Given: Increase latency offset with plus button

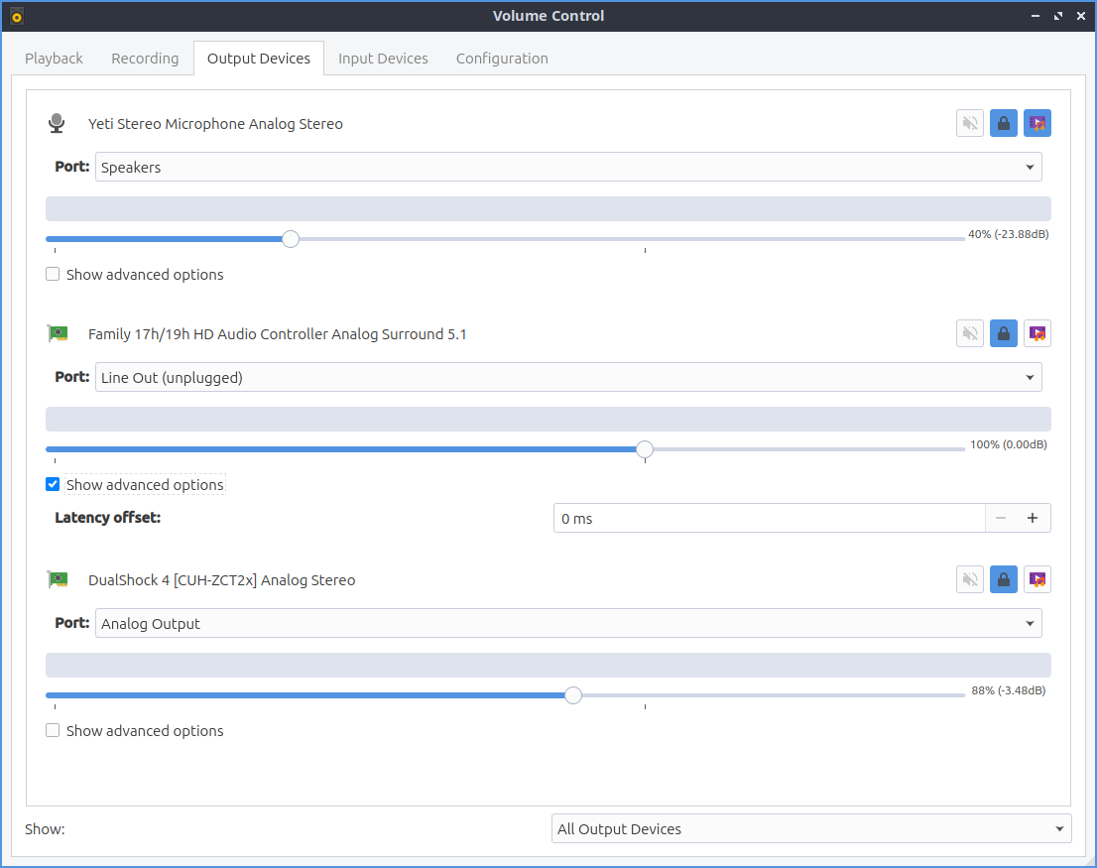Looking at the screenshot, I should click(x=1033, y=518).
